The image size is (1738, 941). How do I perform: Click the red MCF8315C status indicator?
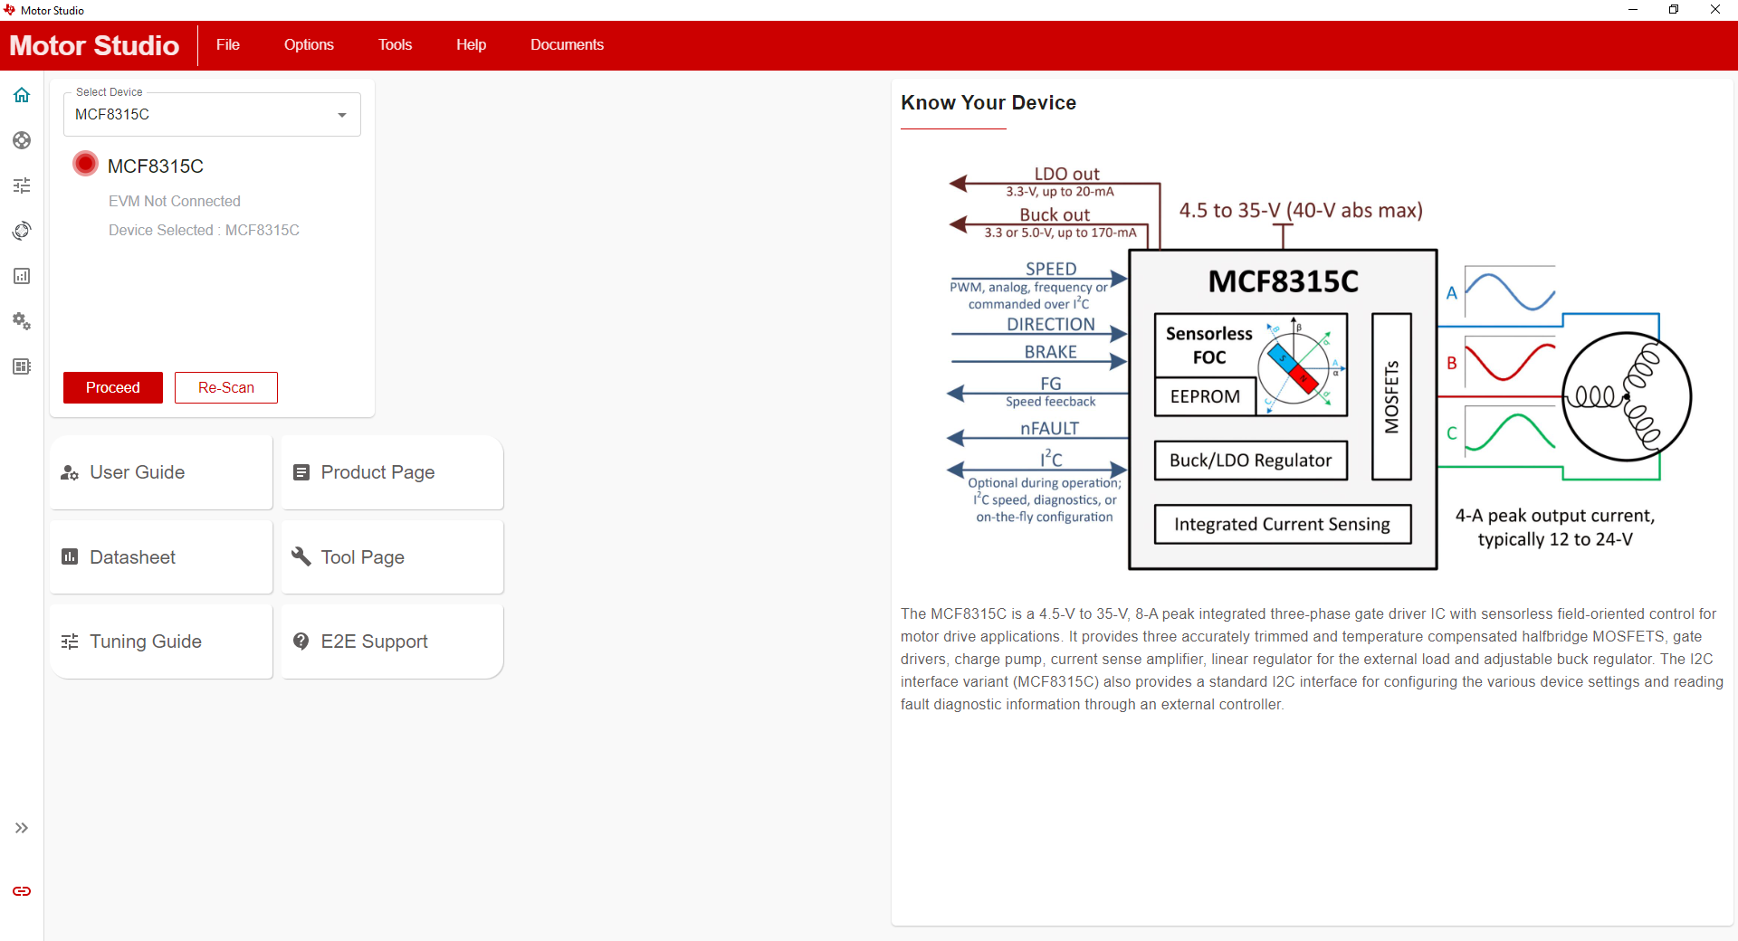pyautogui.click(x=86, y=164)
